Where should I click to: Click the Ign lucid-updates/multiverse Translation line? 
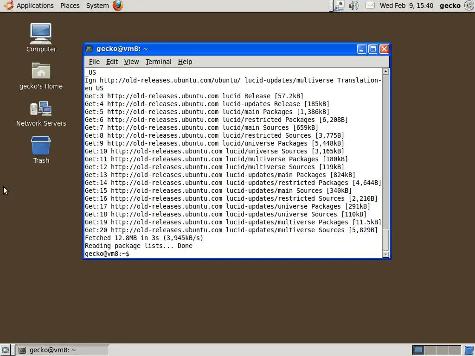point(233,84)
